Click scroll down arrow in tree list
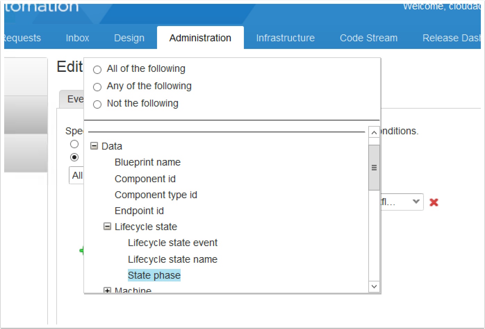485x329 pixels. [x=374, y=287]
